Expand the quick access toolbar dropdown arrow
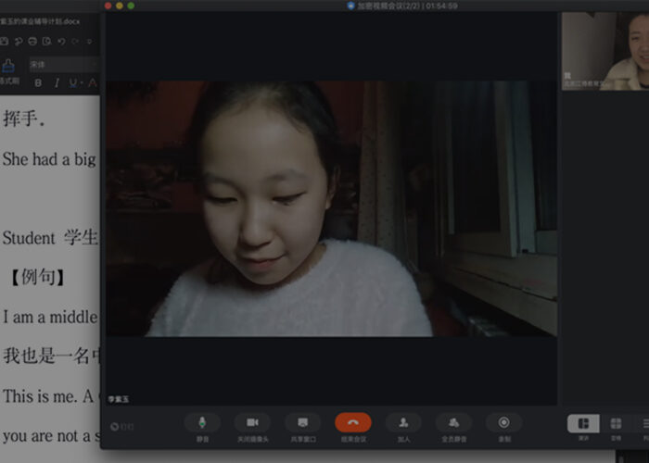Image resolution: width=649 pixels, height=463 pixels. tap(89, 41)
